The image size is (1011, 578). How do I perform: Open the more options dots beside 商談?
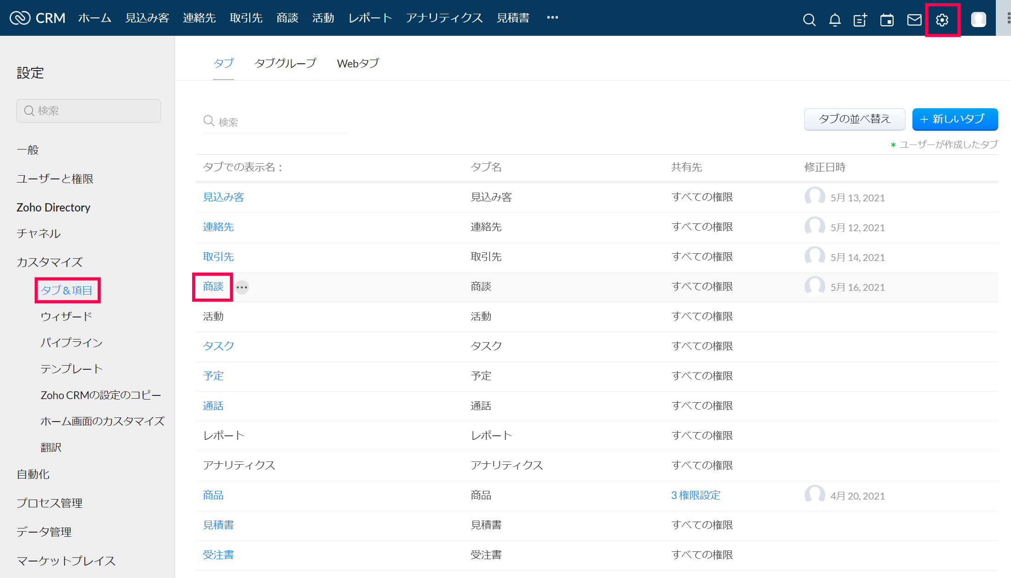click(x=242, y=287)
